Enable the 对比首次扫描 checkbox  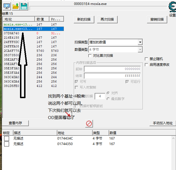click(x=90, y=56)
